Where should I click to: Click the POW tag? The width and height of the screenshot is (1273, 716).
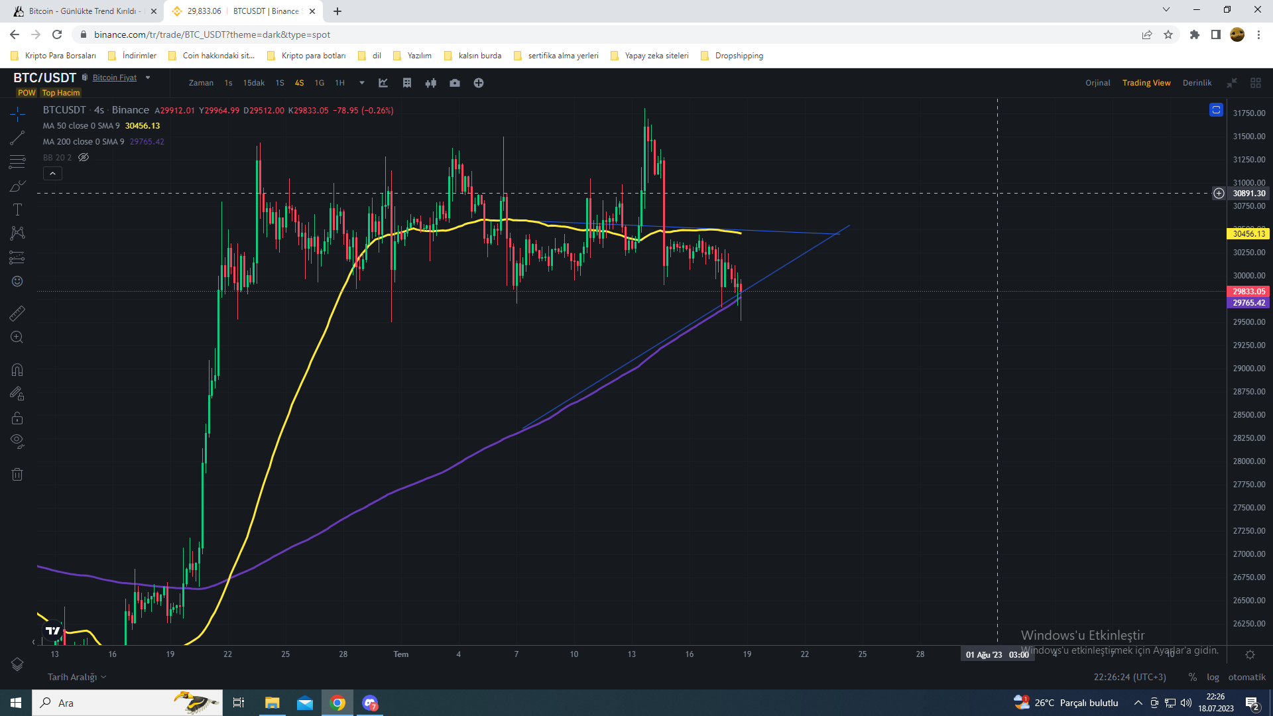(27, 93)
